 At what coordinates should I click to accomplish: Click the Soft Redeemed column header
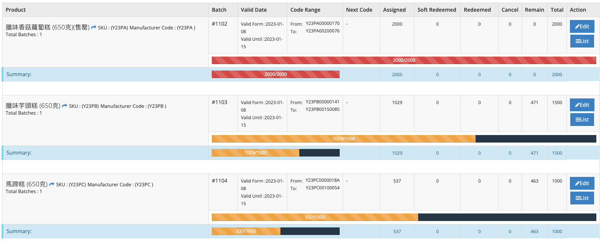(437, 10)
